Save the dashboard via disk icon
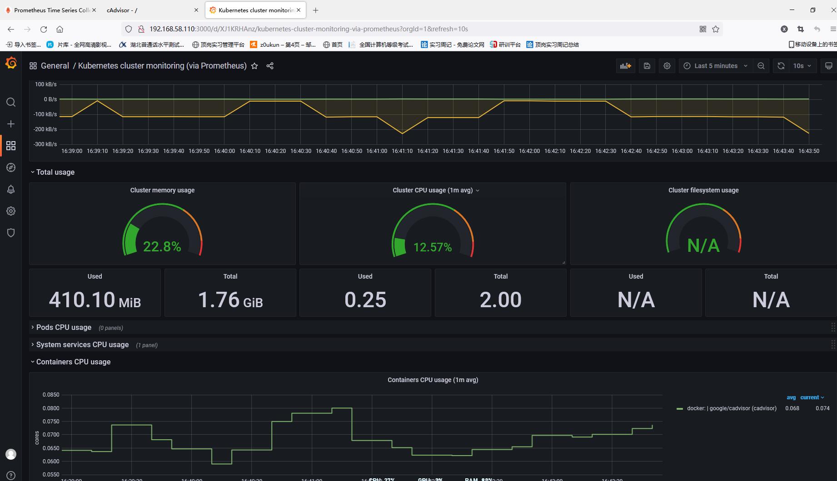The width and height of the screenshot is (837, 481). (x=647, y=66)
